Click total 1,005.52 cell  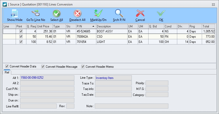[208, 31]
